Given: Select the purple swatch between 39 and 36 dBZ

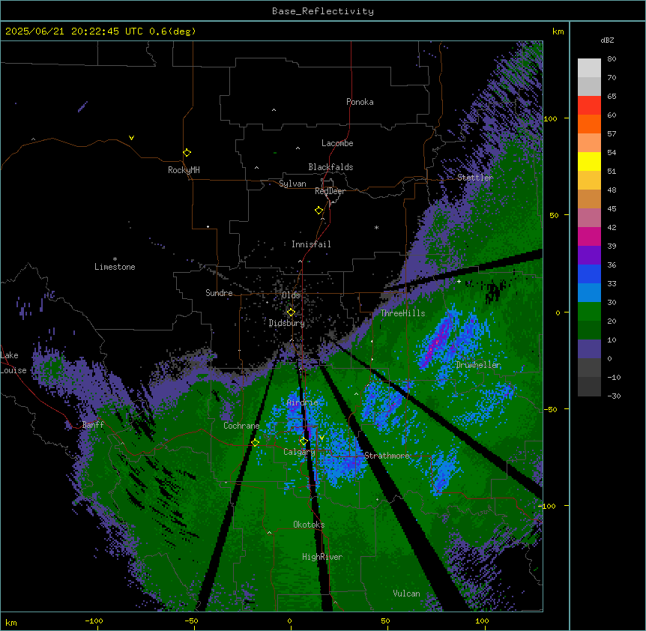Looking at the screenshot, I should [x=589, y=256].
